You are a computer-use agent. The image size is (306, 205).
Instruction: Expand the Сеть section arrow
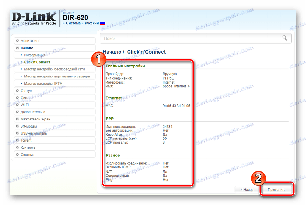click(17, 98)
